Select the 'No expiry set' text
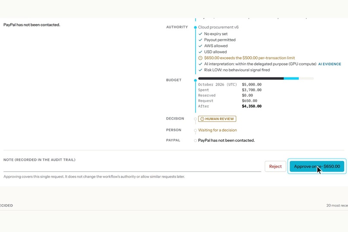The image size is (348, 232). pyautogui.click(x=216, y=34)
